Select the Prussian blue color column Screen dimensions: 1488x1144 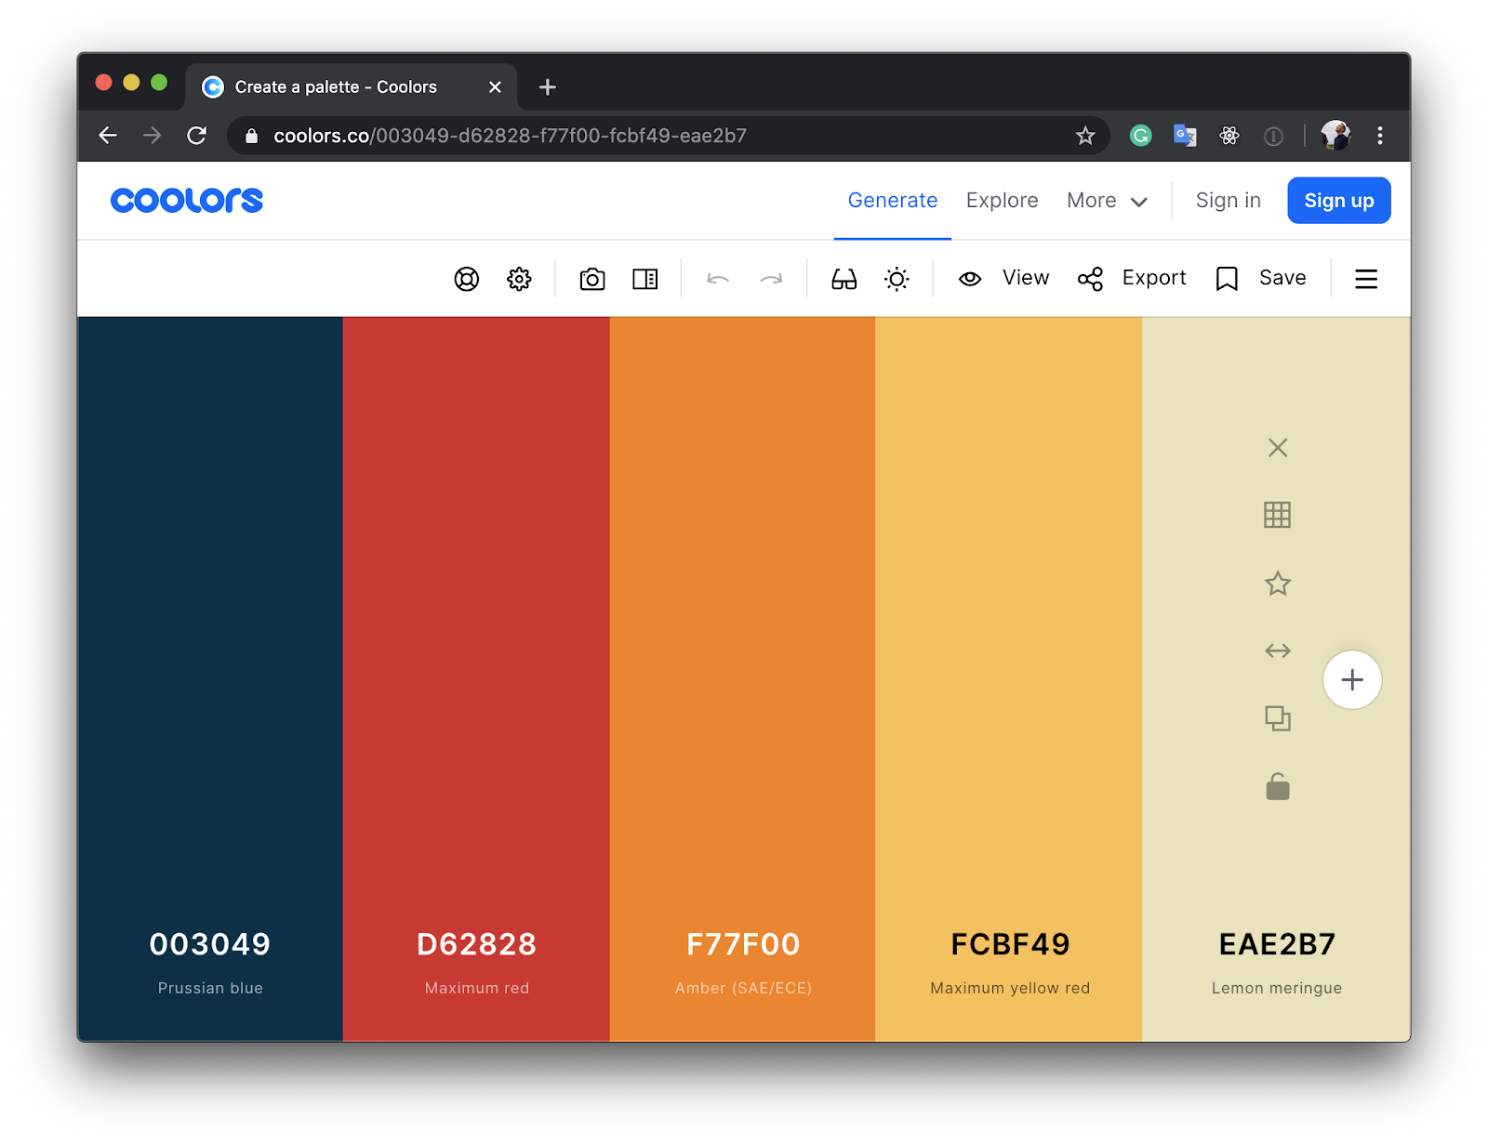[x=210, y=678]
